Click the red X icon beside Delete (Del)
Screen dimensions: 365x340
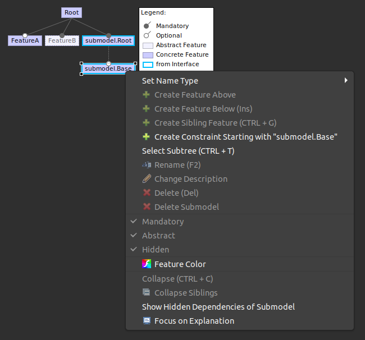pyautogui.click(x=147, y=192)
